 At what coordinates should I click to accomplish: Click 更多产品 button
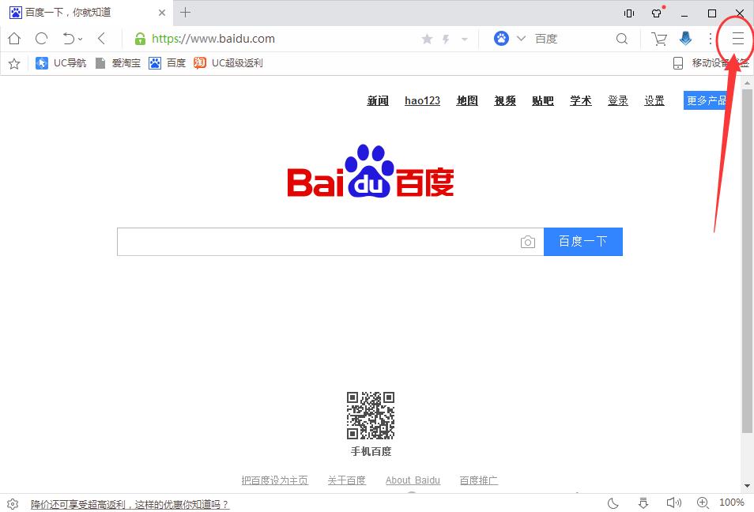(x=706, y=100)
